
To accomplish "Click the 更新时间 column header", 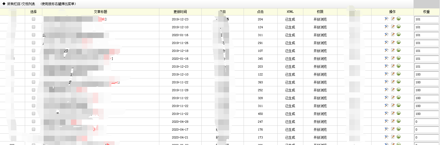I will 180,12.
